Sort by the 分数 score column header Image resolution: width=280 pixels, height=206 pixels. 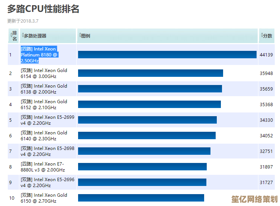(x=267, y=36)
